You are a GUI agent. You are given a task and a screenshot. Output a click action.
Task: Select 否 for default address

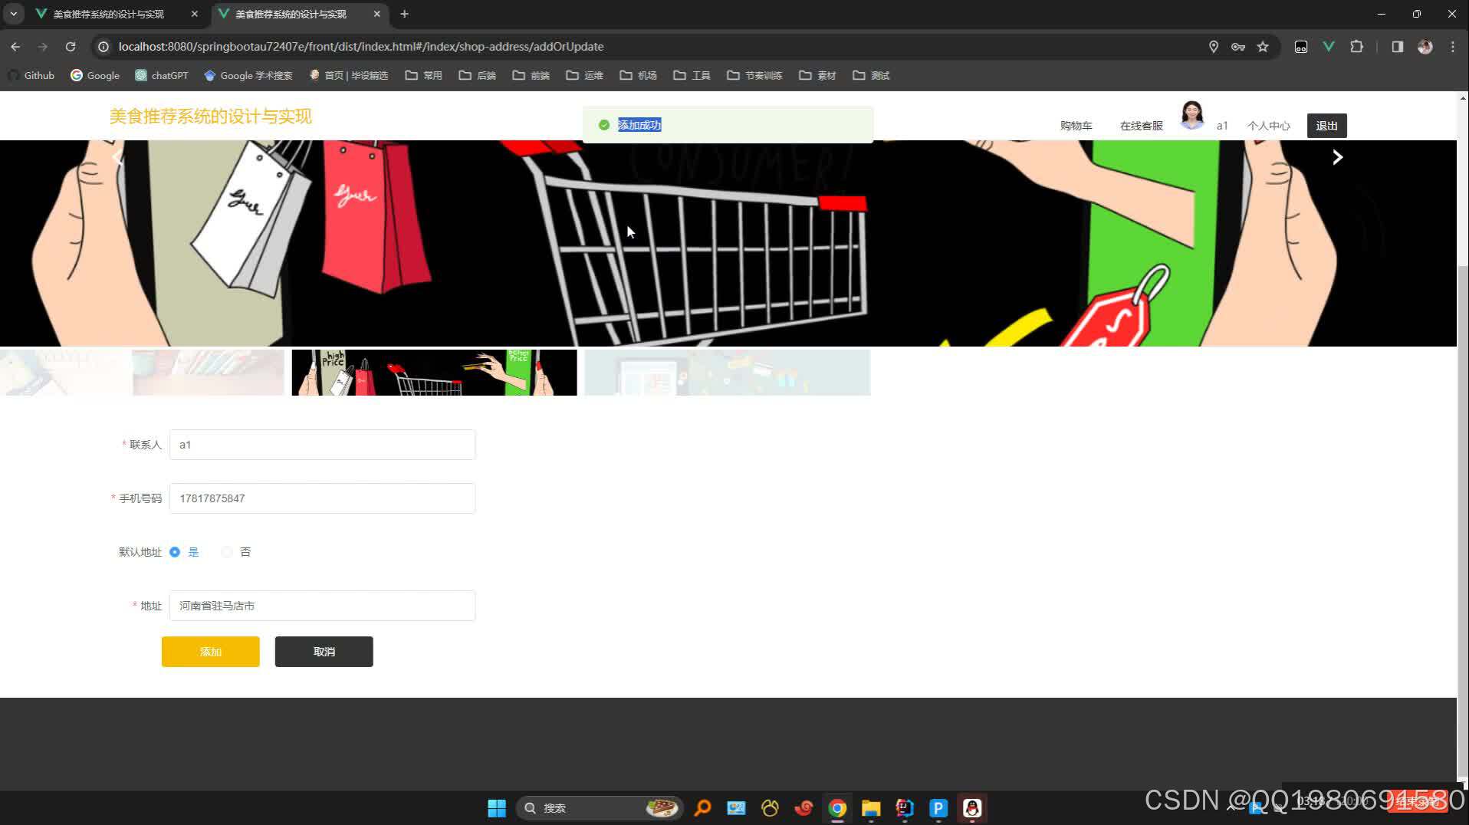click(226, 551)
